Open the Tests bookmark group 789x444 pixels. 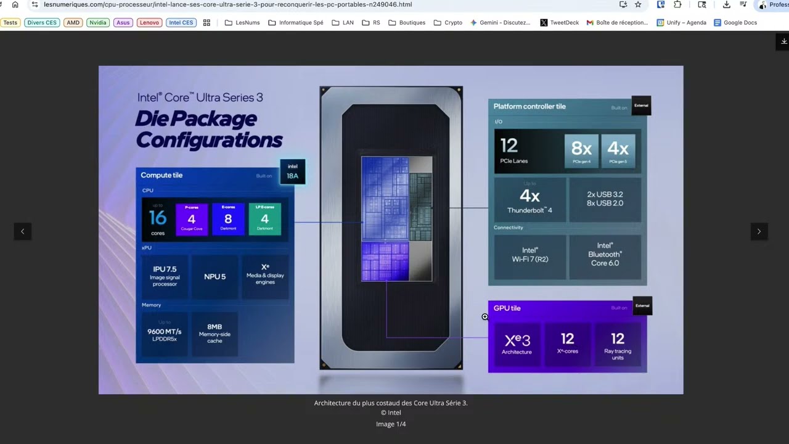[10, 23]
